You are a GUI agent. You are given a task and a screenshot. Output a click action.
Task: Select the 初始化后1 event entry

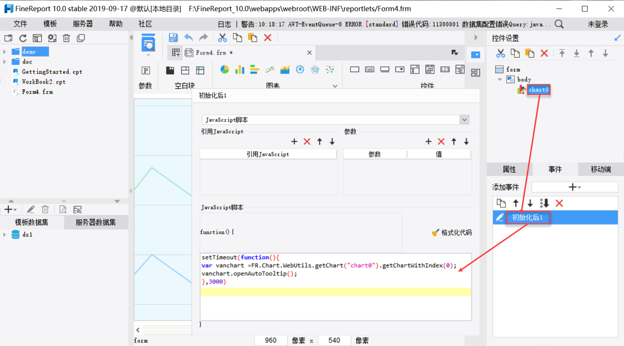(x=555, y=217)
